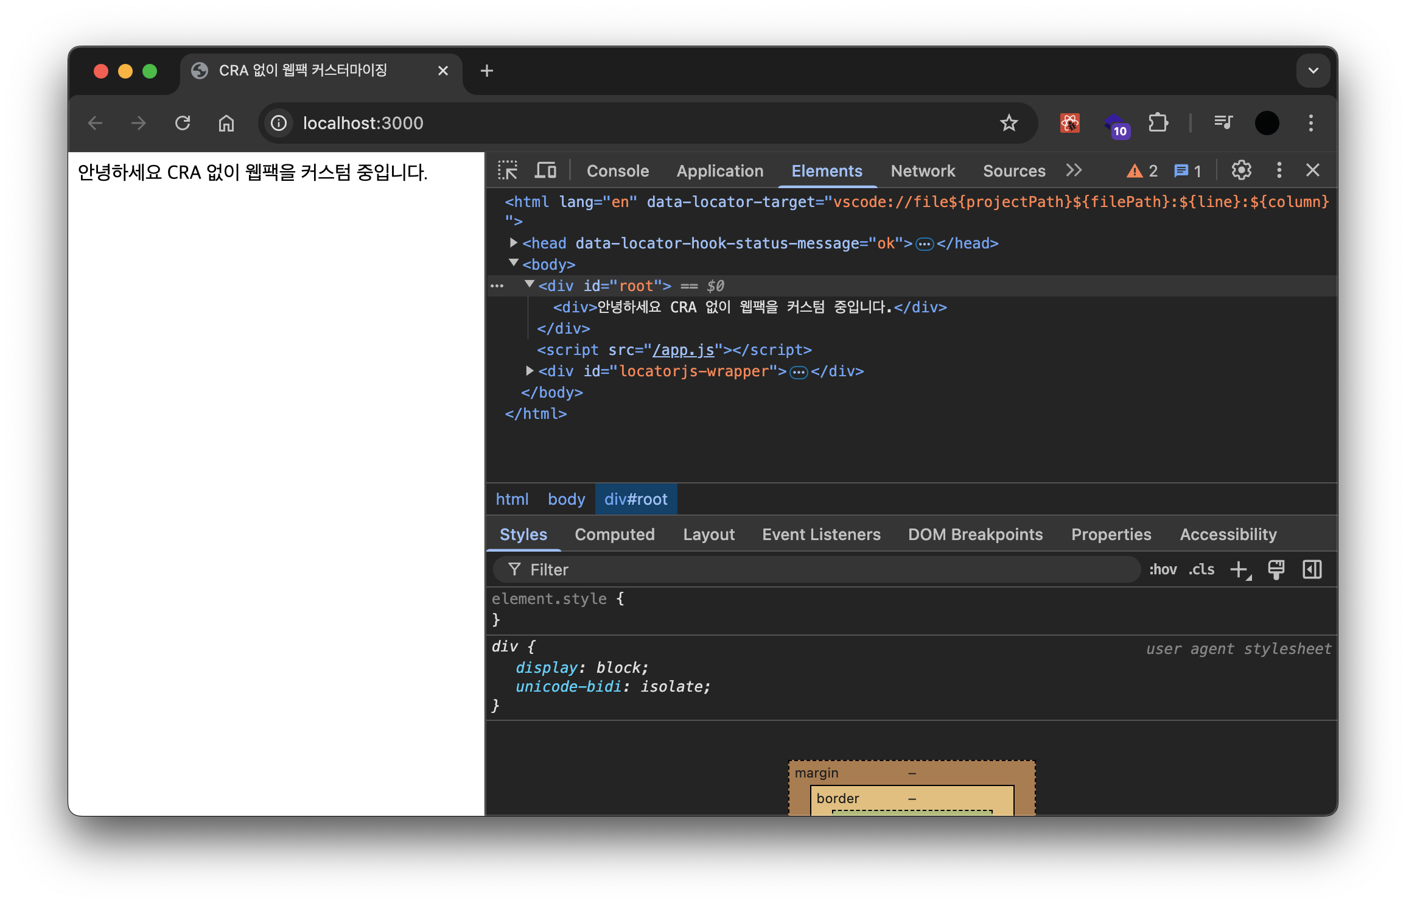Image resolution: width=1406 pixels, height=906 pixels.
Task: Collapse the div id root node
Action: (530, 284)
